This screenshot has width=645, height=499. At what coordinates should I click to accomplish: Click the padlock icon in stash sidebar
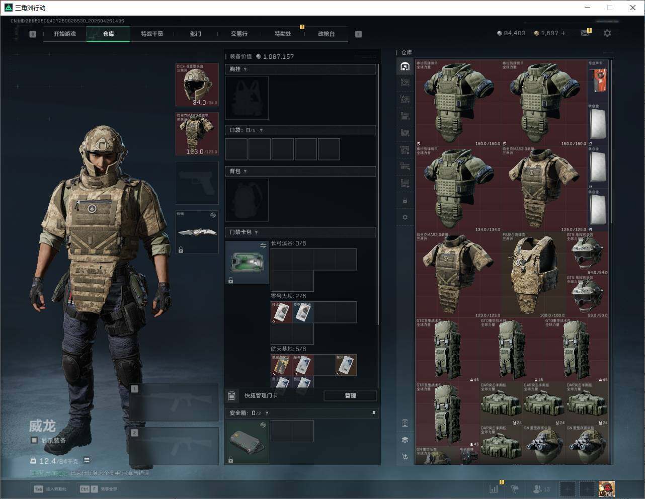point(405,200)
